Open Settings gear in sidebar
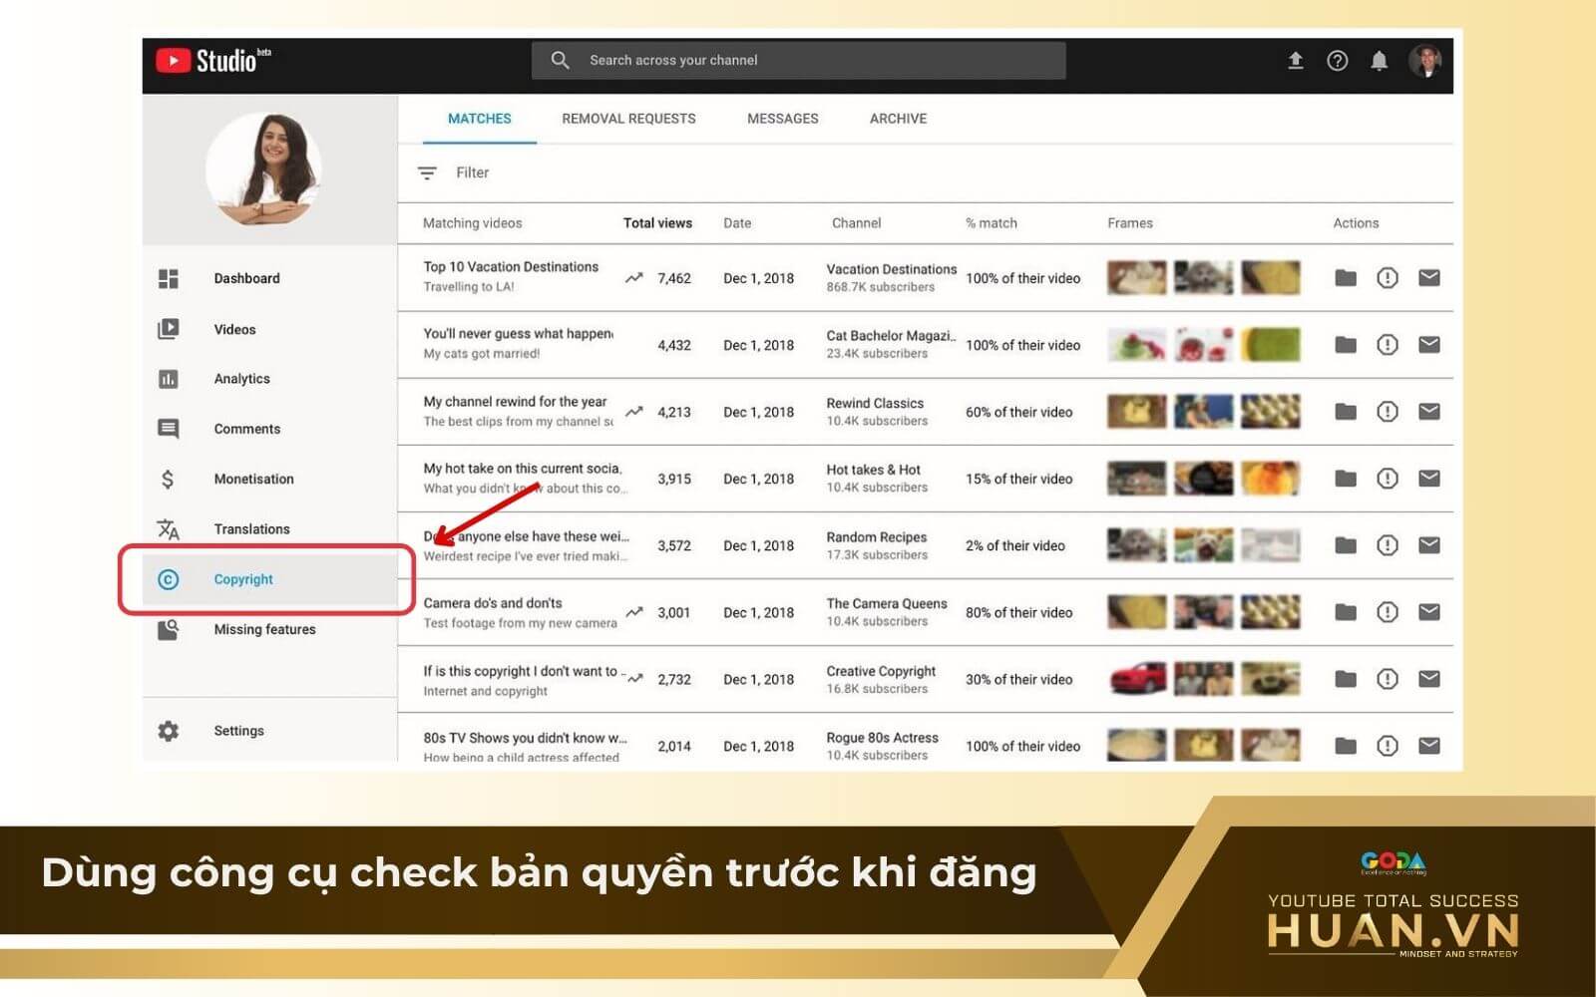Image resolution: width=1596 pixels, height=997 pixels. [169, 731]
